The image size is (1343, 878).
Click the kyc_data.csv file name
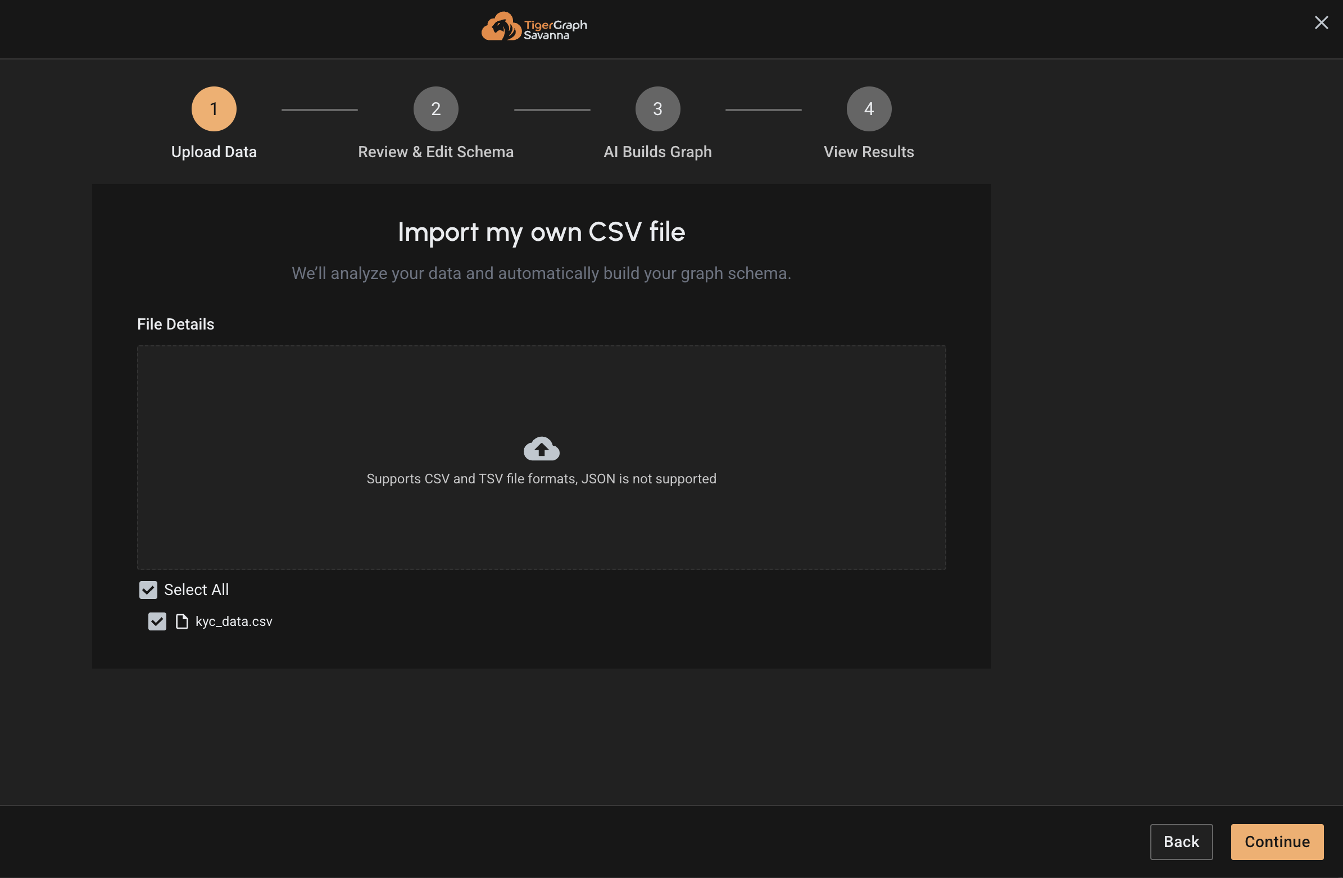[x=234, y=621]
